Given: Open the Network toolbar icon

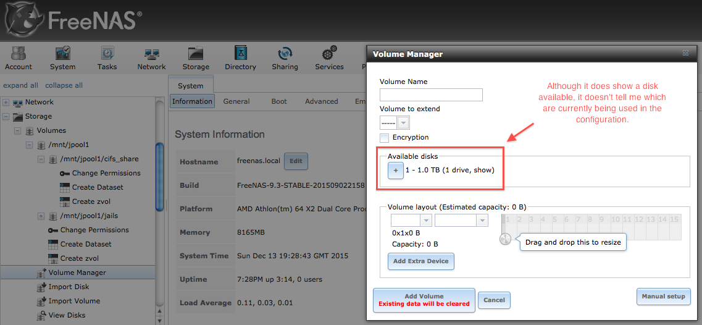Looking at the screenshot, I should (x=151, y=58).
